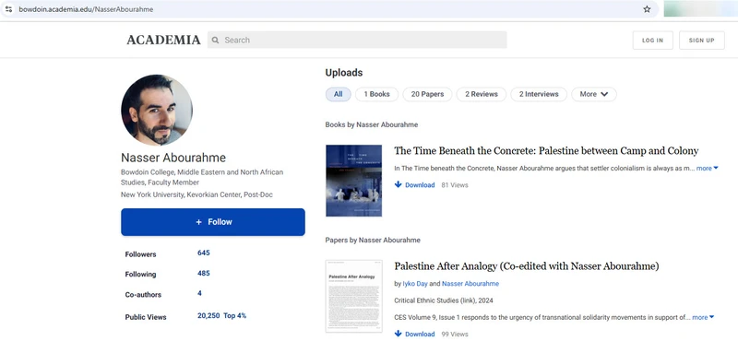The width and height of the screenshot is (738, 341).
Task: Click the Uploads heading
Action: pyautogui.click(x=343, y=73)
